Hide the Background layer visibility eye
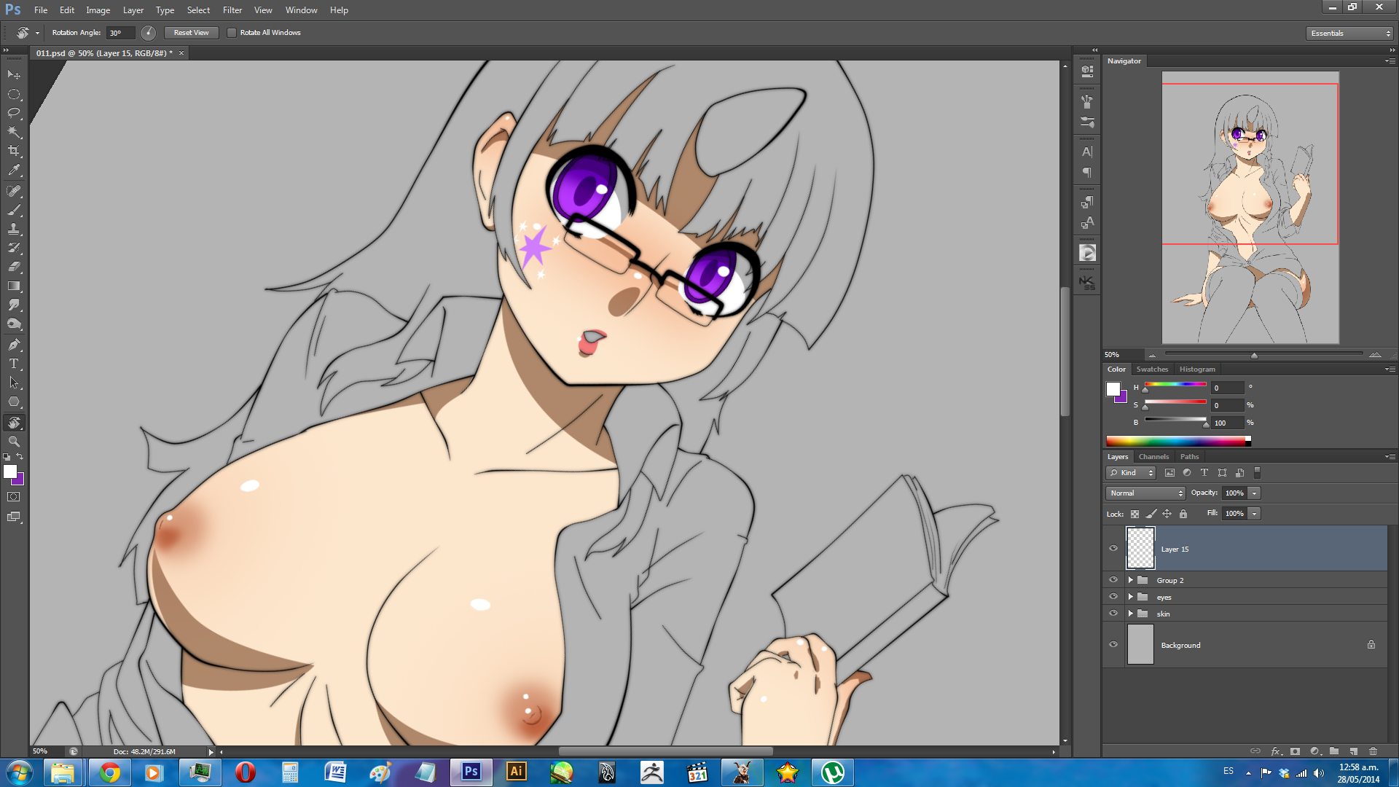The image size is (1399, 787). (1113, 644)
